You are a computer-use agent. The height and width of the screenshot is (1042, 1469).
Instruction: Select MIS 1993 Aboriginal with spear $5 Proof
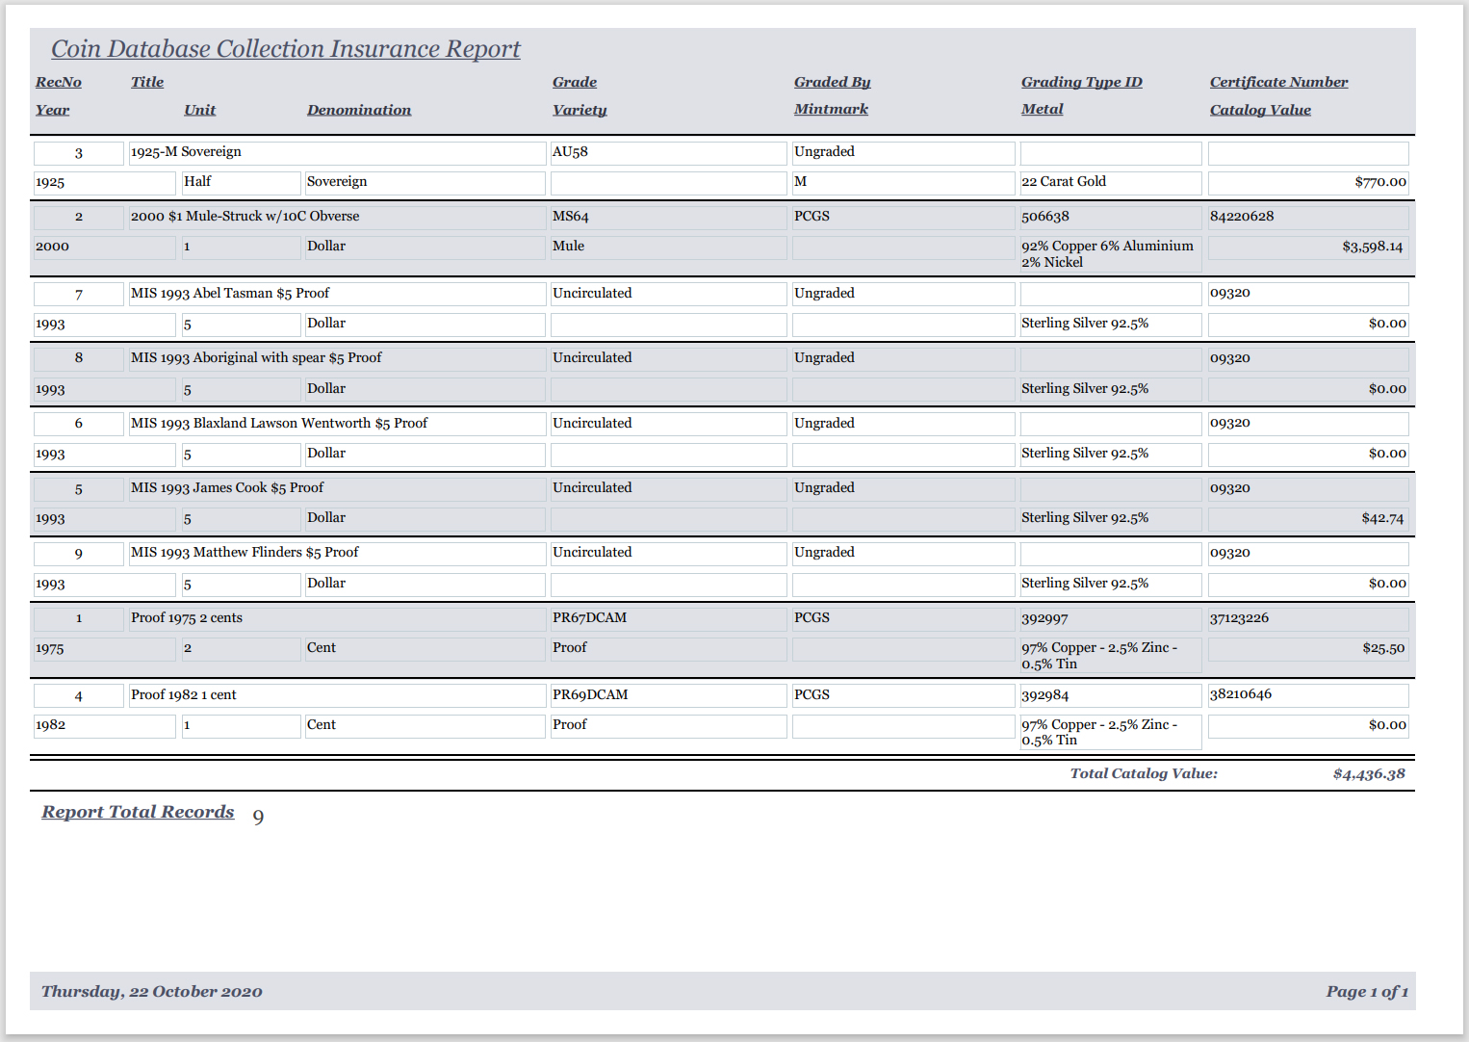pos(337,358)
